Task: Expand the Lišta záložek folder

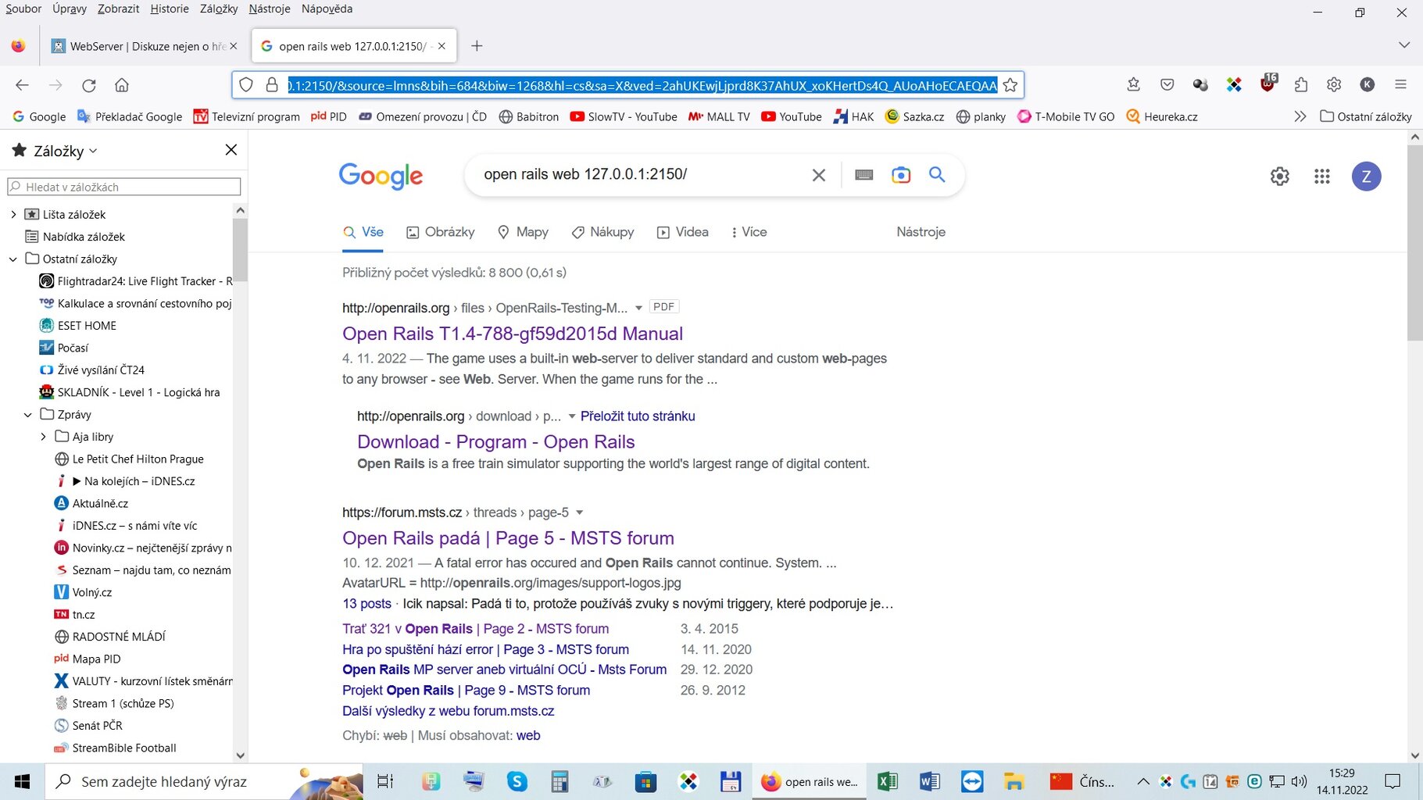Action: [13, 214]
